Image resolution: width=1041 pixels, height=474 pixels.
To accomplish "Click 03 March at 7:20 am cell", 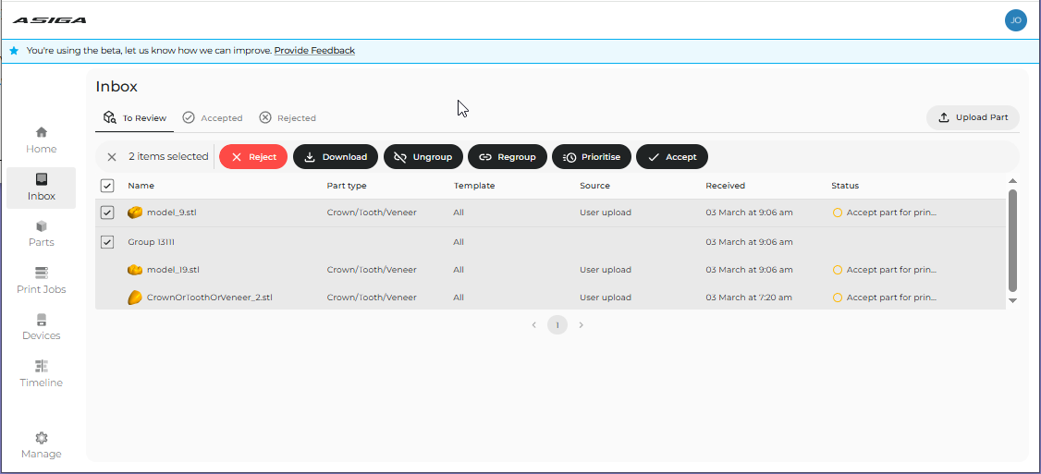I will 749,298.
